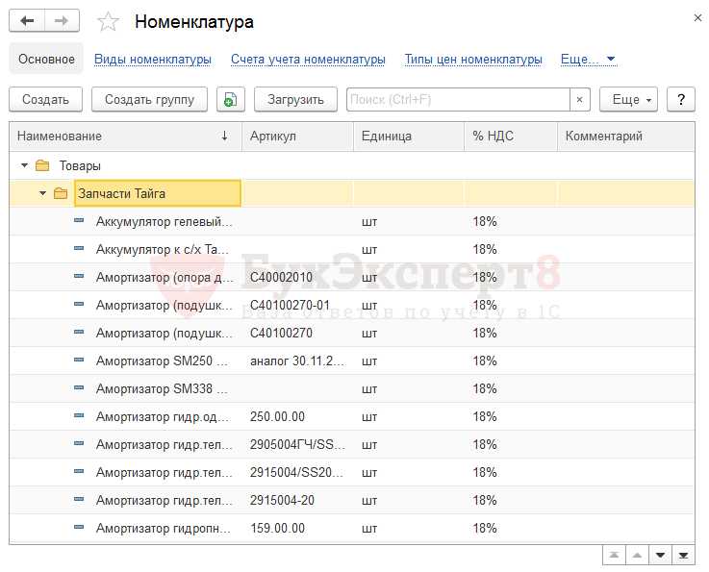Switch to the Основное tab
Screen dimensions: 709x572
tap(46, 60)
